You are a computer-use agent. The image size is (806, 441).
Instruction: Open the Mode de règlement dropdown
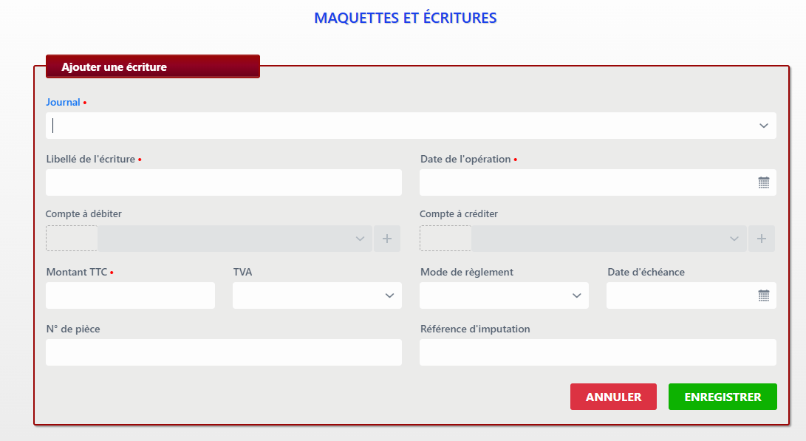(x=577, y=295)
